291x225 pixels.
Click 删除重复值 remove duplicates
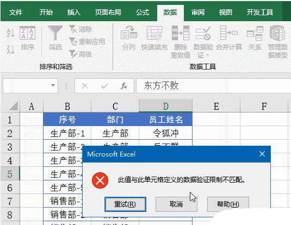pyautogui.click(x=181, y=42)
